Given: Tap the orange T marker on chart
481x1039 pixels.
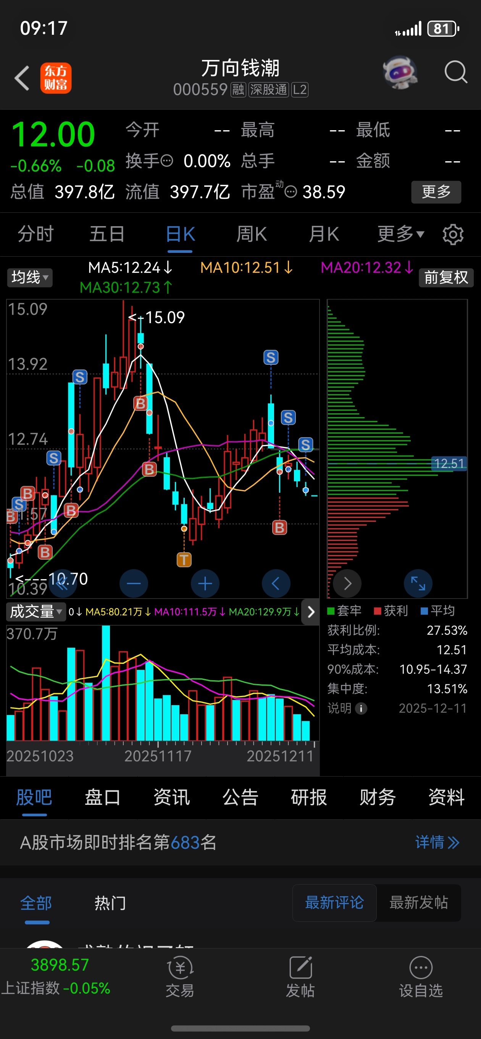Looking at the screenshot, I should tap(184, 560).
